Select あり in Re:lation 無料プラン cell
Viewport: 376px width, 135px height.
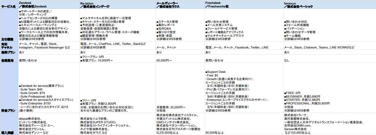(x=83, y=52)
